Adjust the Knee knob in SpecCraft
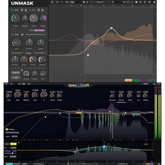Screen dimensions: 165x165 (x=35, y=95)
